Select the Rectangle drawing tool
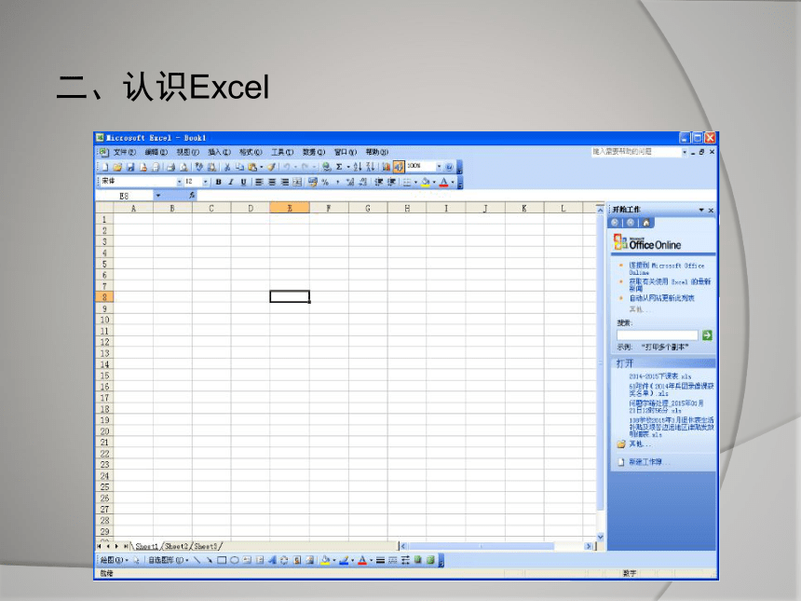Screen dimensions: 801x601 click(x=221, y=561)
